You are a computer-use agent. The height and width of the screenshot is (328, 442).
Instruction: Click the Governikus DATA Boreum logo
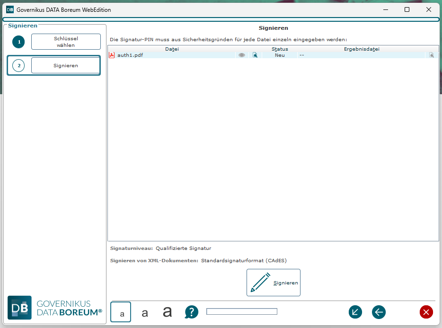point(55,308)
